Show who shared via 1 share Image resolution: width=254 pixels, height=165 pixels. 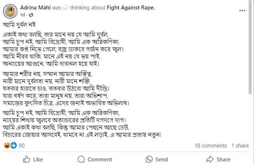point(240,146)
